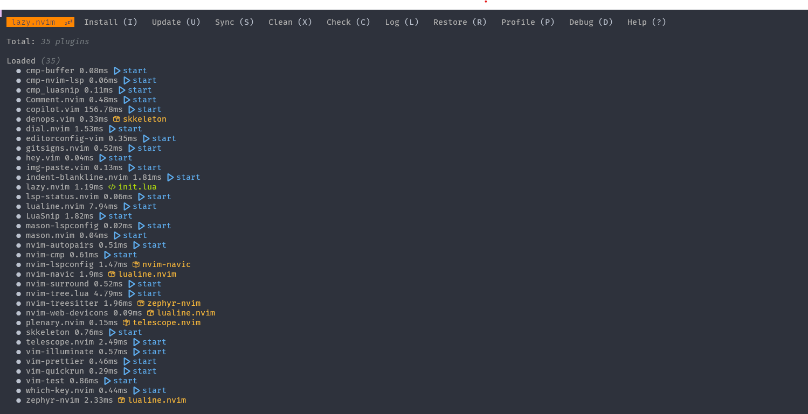808x414 pixels.
Task: Click the start play icon for mason.nvim
Action: pos(117,235)
